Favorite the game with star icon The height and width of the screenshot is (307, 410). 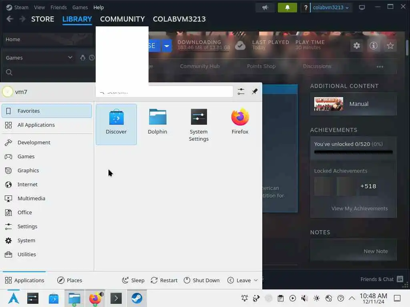[390, 46]
